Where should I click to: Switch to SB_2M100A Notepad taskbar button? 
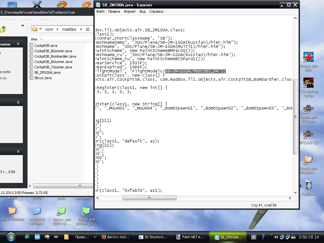coord(228,237)
